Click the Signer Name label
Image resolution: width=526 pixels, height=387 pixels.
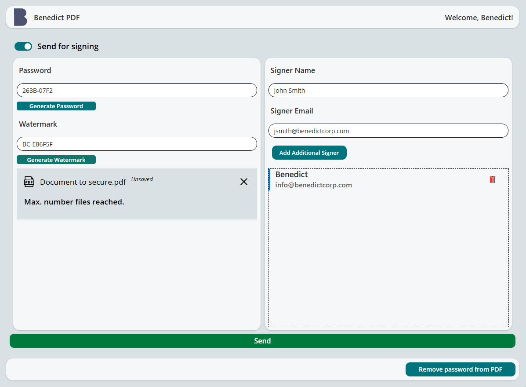coord(293,70)
